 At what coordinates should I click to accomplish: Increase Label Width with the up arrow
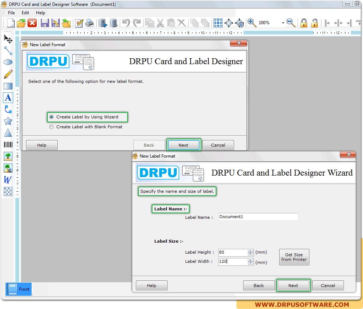click(251, 260)
